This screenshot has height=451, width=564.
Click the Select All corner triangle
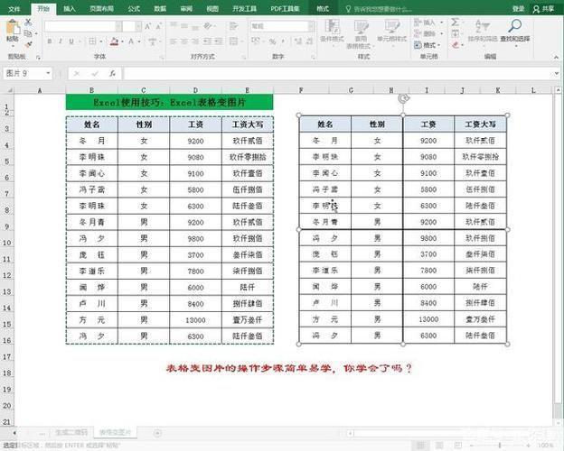click(8, 90)
